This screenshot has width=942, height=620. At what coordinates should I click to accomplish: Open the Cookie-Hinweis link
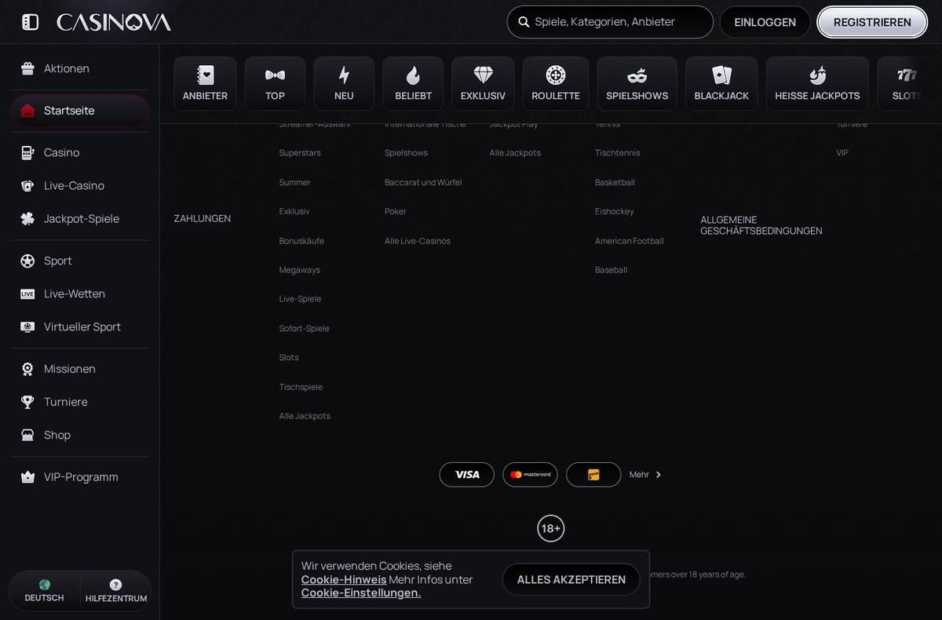click(344, 579)
